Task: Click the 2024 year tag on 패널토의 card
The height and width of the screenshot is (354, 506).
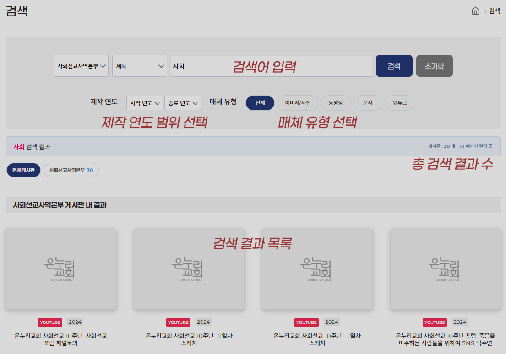Action: (75, 322)
